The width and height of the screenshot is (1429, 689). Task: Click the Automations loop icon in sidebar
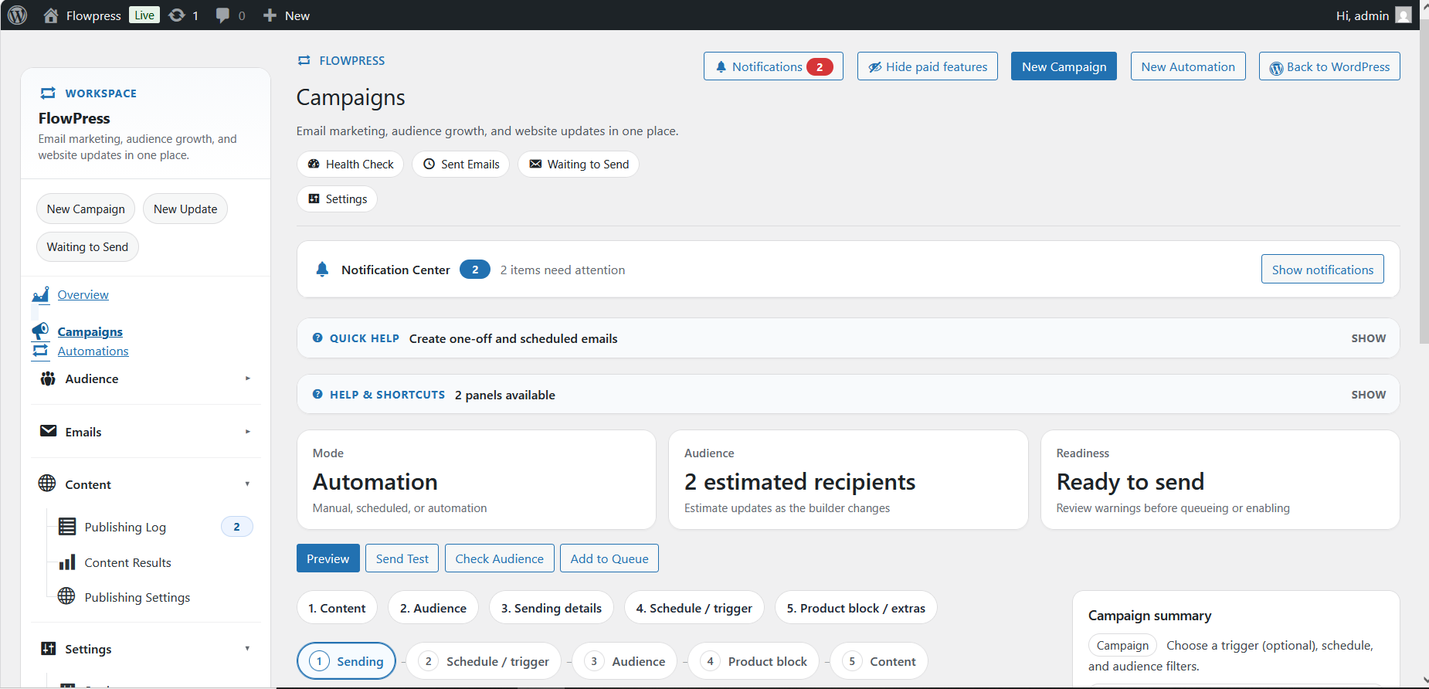(x=41, y=351)
